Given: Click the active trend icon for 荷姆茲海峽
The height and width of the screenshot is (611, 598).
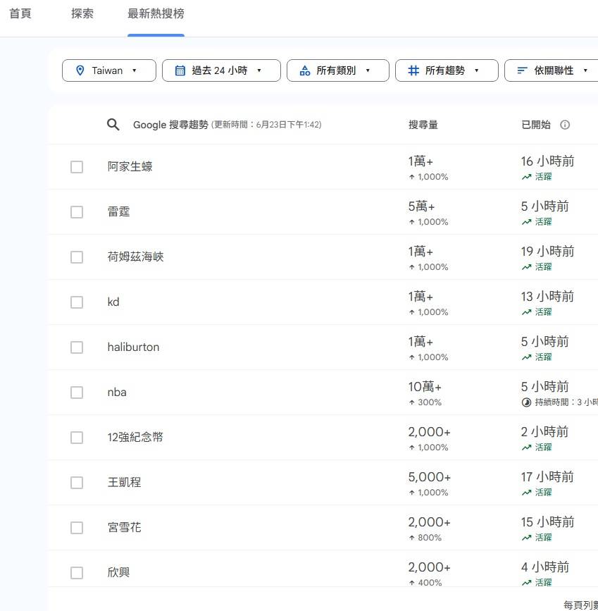Looking at the screenshot, I should point(527,267).
